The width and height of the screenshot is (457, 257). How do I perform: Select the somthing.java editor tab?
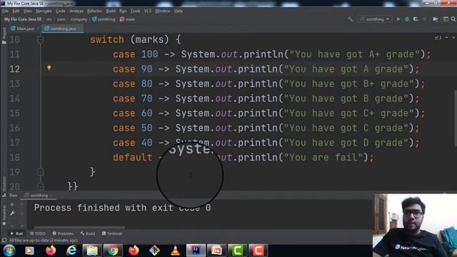pyautogui.click(x=63, y=29)
